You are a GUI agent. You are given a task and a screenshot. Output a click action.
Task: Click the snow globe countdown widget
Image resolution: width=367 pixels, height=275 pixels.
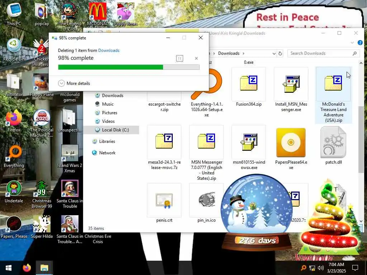pyautogui.click(x=257, y=213)
